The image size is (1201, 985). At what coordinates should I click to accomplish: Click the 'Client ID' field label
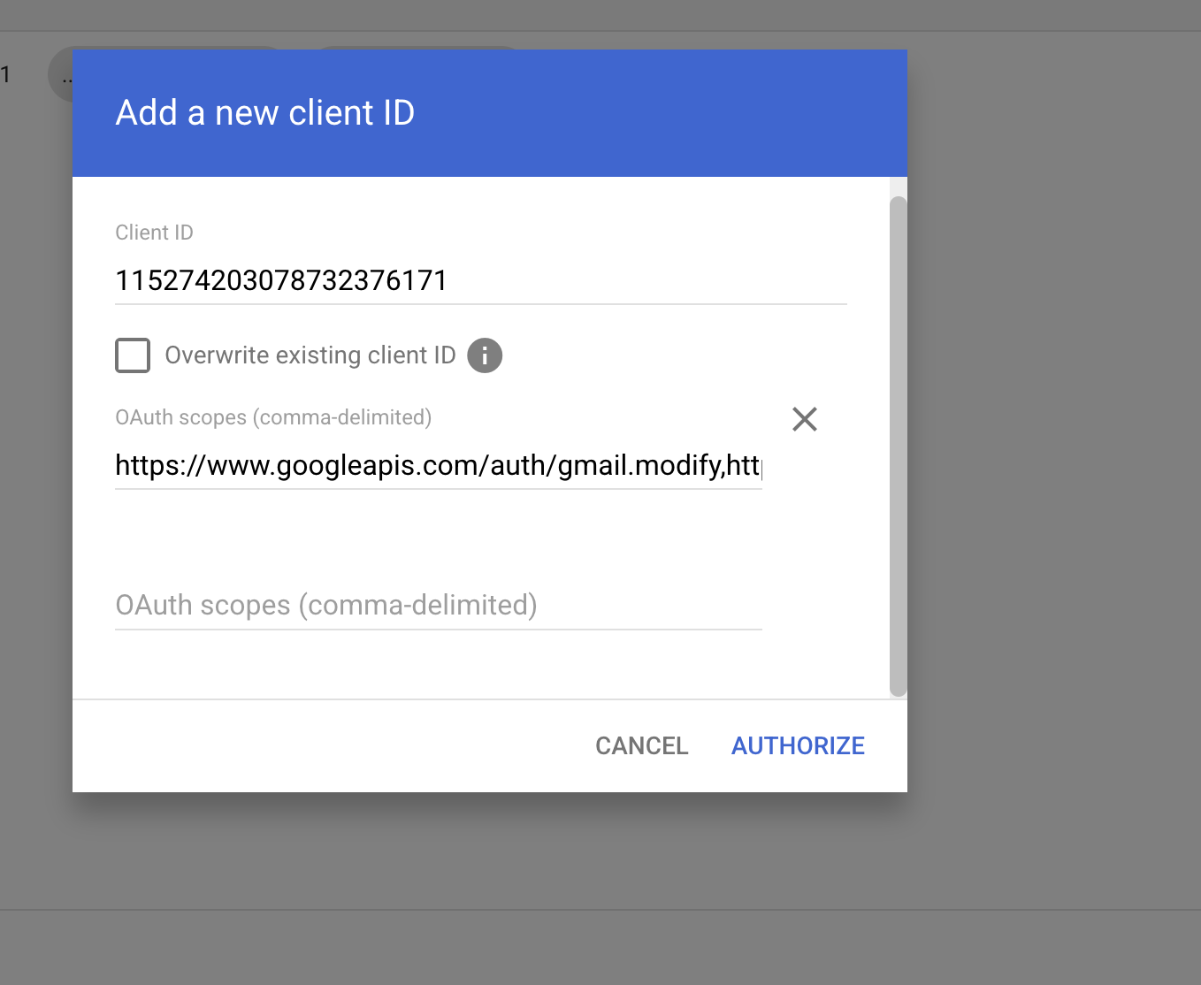pos(154,233)
